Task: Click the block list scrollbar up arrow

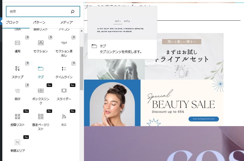Action: 81,31
